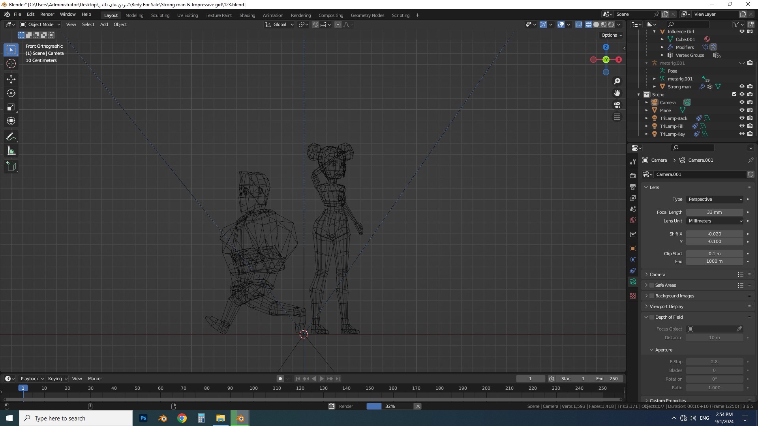Hide Plane object in viewport
This screenshot has height=426, width=758.
pos(742,110)
